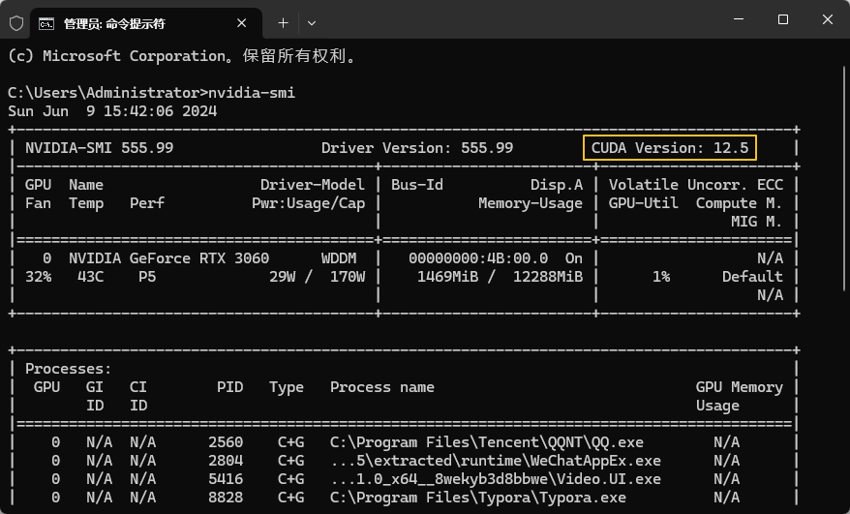
Task: Click the PID 2560 entry
Action: [226, 442]
